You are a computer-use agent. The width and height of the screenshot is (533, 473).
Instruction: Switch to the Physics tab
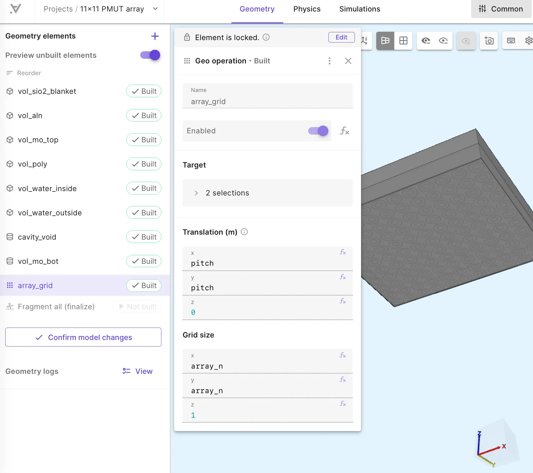[x=307, y=9]
